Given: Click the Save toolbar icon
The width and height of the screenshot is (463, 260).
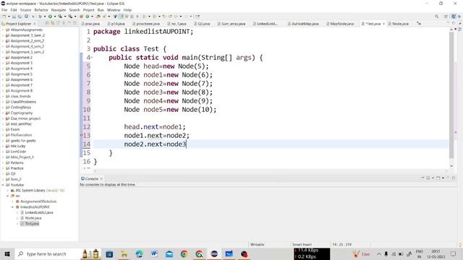Looking at the screenshot, I should (x=14, y=17).
